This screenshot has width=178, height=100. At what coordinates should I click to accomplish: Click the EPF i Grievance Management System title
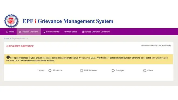[68, 21]
